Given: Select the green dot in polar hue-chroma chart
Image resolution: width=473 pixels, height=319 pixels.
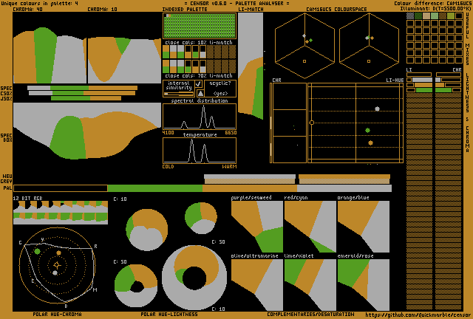Looking at the screenshot, I should point(37,251).
